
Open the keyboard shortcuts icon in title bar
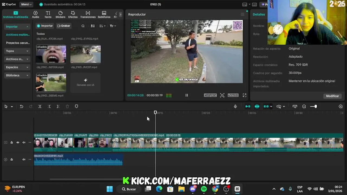pos(254,4)
